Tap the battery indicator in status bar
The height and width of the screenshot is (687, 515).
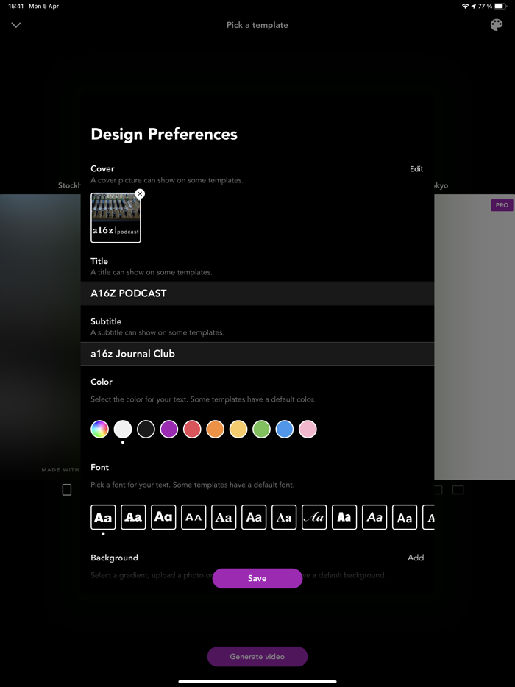[x=500, y=6]
